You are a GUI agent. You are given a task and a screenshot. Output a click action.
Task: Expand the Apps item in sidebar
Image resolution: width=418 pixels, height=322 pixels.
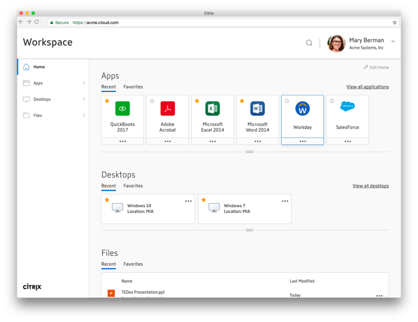(84, 83)
